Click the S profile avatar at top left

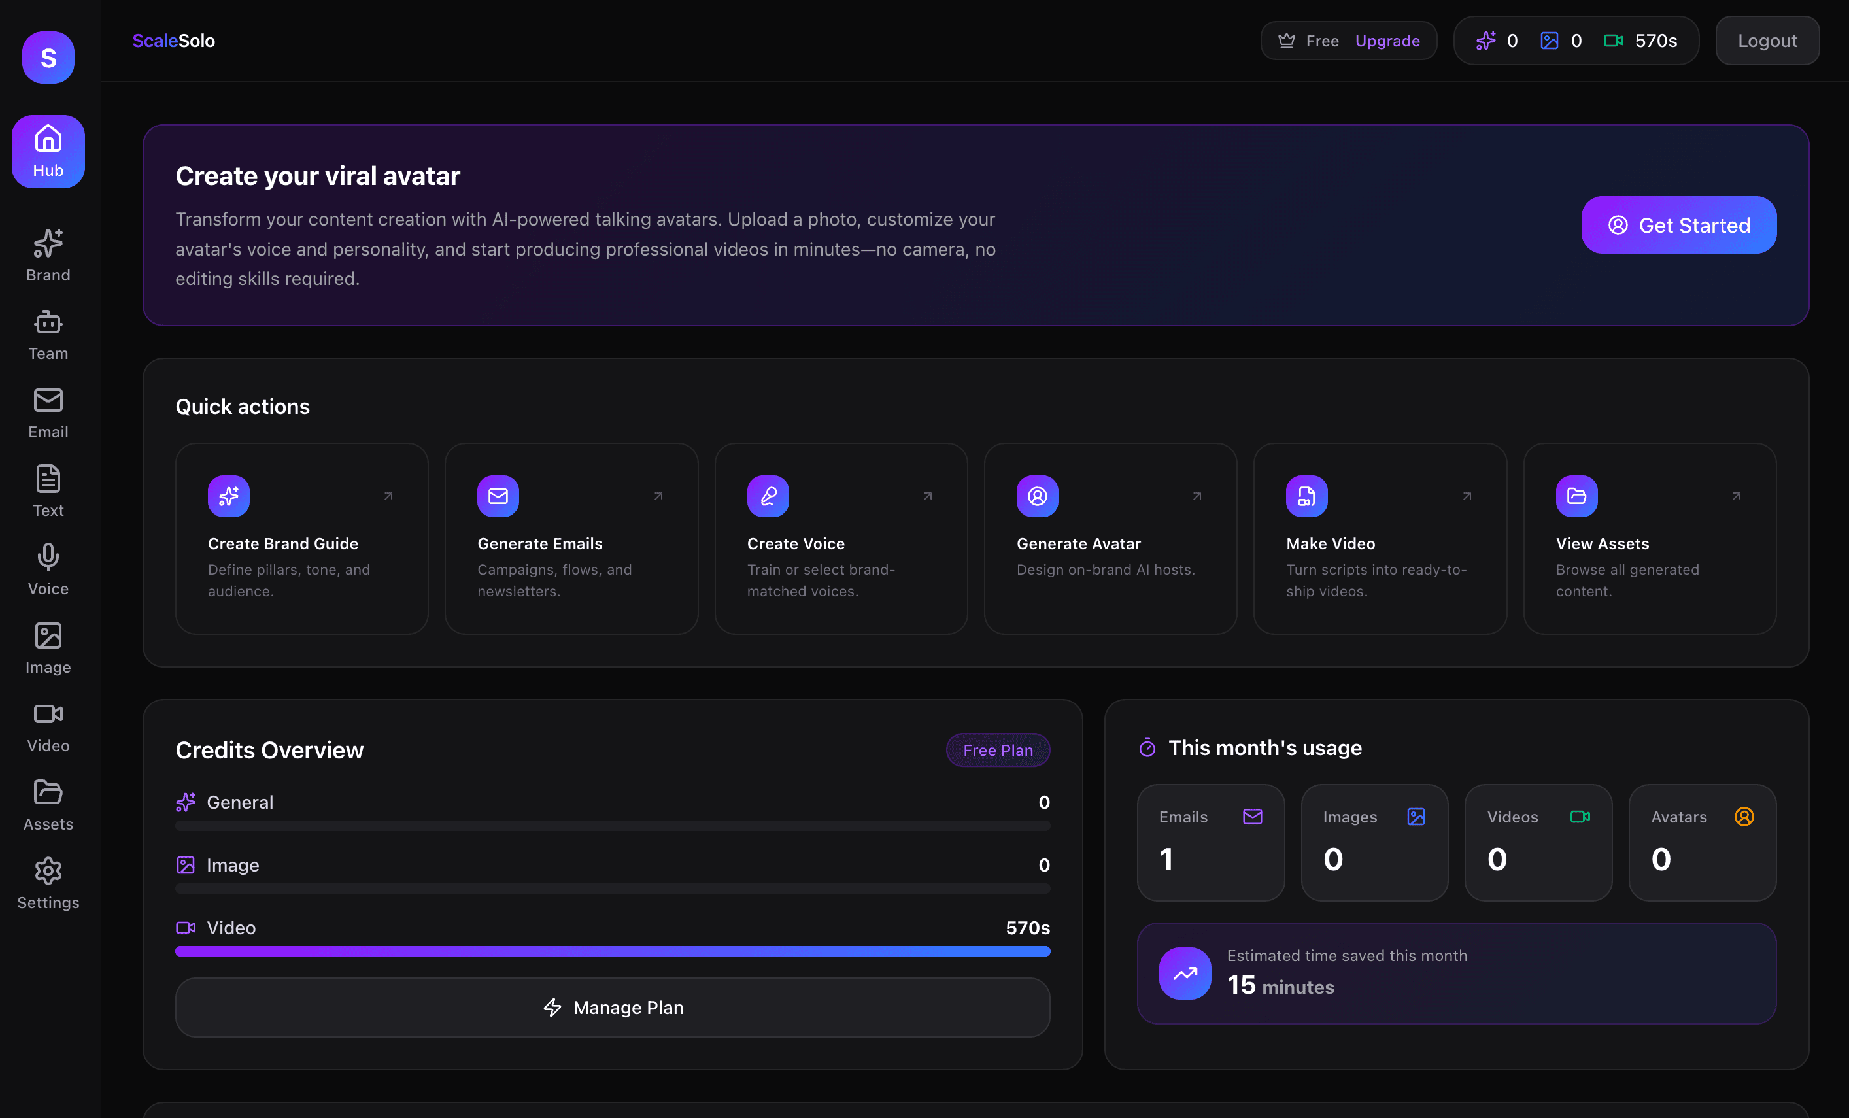47,56
